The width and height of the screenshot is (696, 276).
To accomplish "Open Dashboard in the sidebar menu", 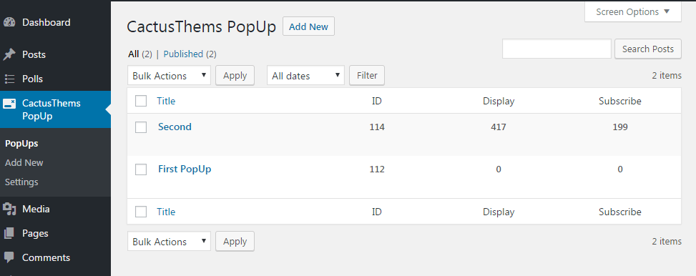I will 46,22.
